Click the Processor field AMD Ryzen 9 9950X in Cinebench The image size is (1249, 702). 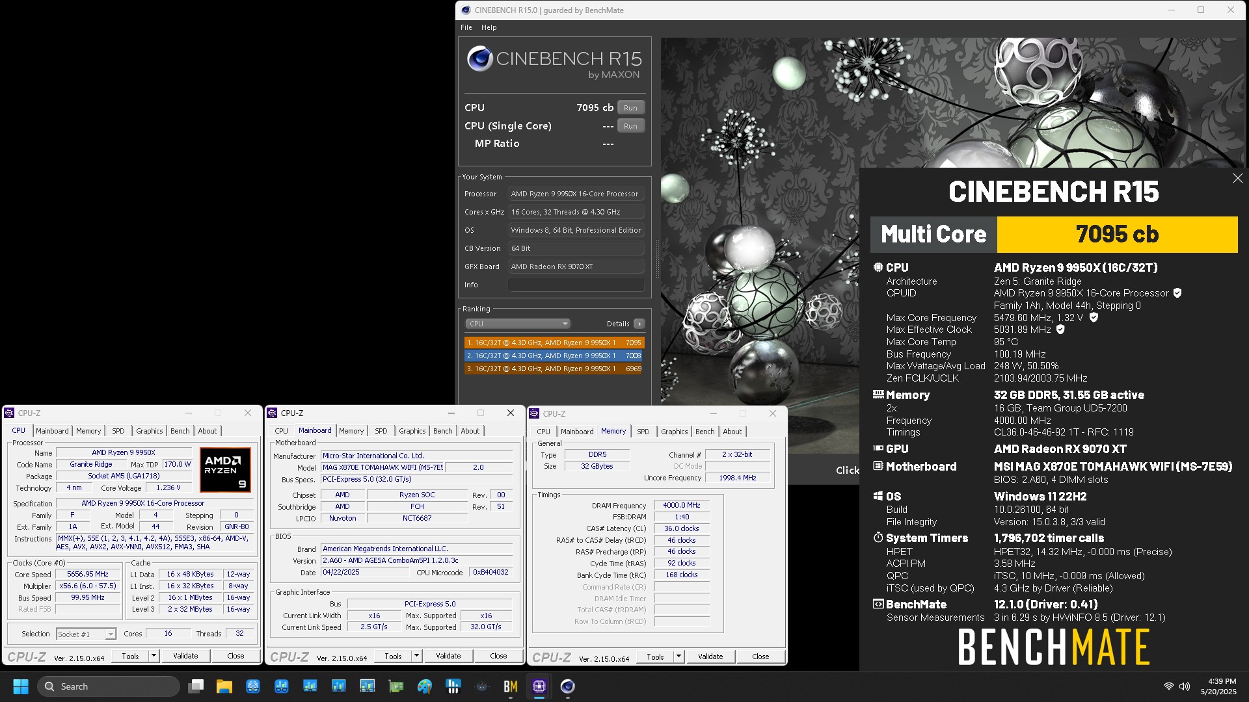[x=576, y=194]
